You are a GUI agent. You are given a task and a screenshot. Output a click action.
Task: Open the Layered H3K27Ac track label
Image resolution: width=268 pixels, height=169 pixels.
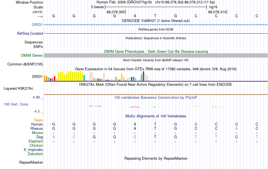point(18,88)
